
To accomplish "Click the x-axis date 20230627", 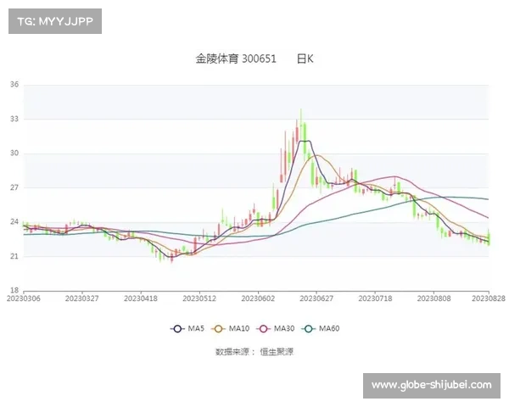I will pos(316,298).
